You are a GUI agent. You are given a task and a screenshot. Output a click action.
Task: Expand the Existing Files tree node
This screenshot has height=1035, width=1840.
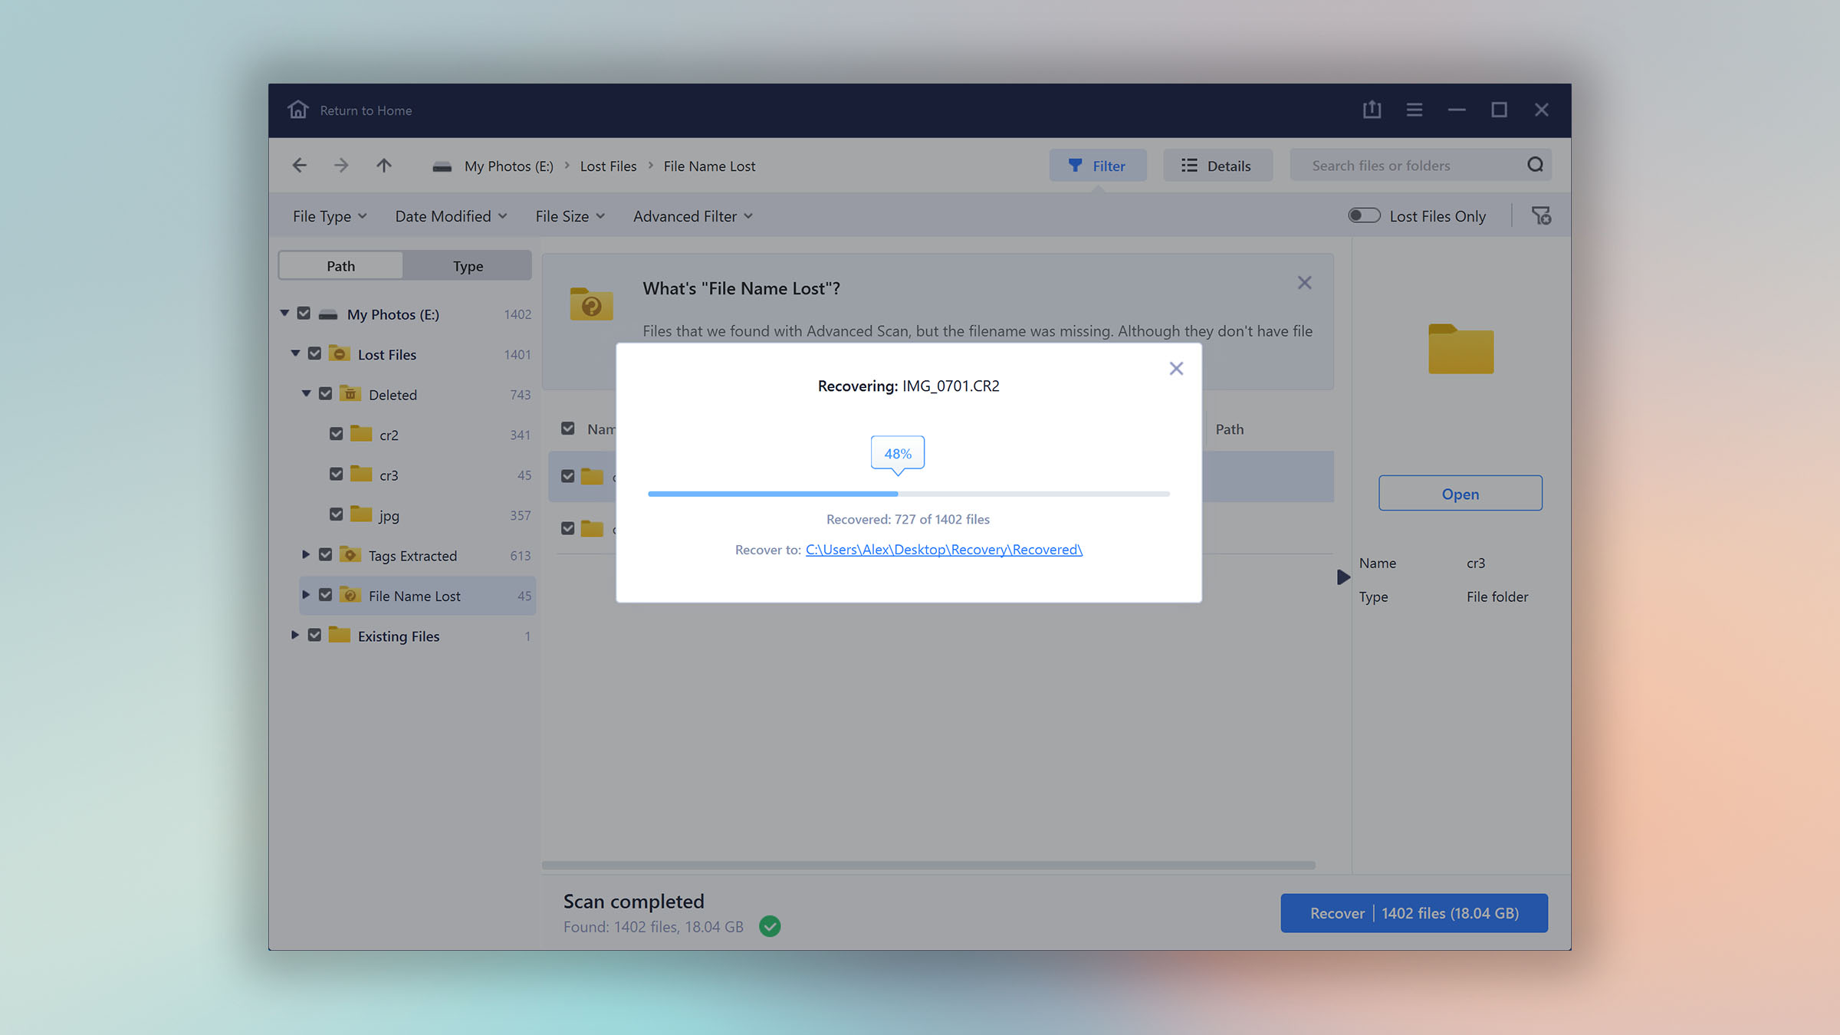(295, 635)
